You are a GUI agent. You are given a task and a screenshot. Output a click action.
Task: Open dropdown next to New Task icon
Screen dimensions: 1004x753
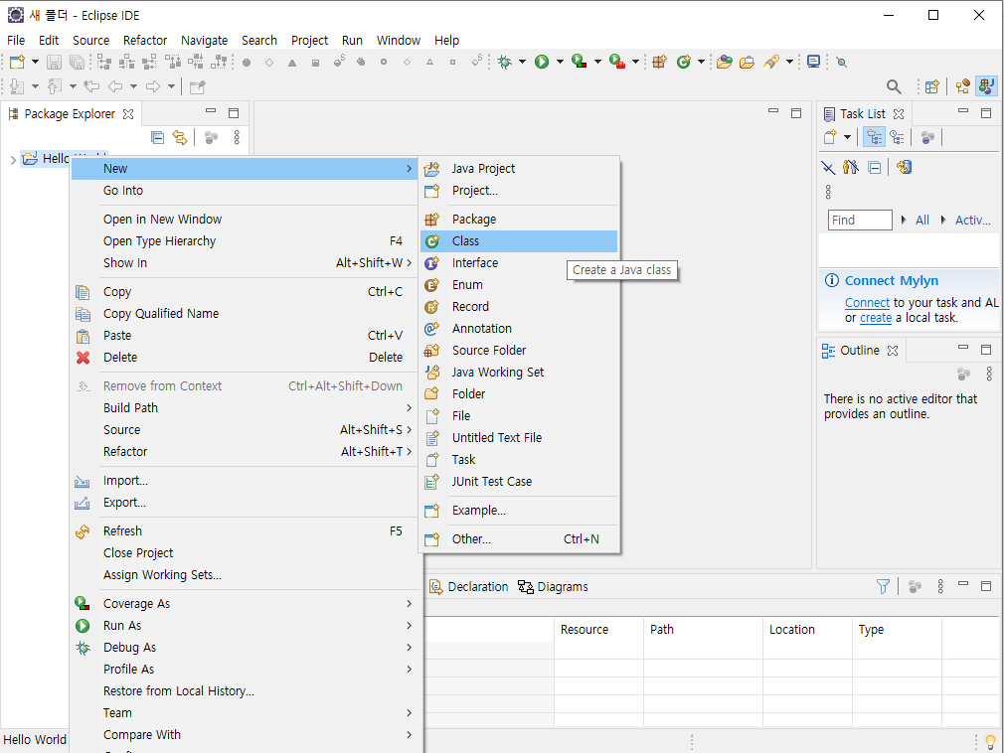pos(848,137)
